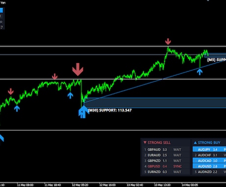Click the 2.5 strength value for EURAUD
The width and height of the screenshot is (226, 187).
pyautogui.click(x=165, y=155)
